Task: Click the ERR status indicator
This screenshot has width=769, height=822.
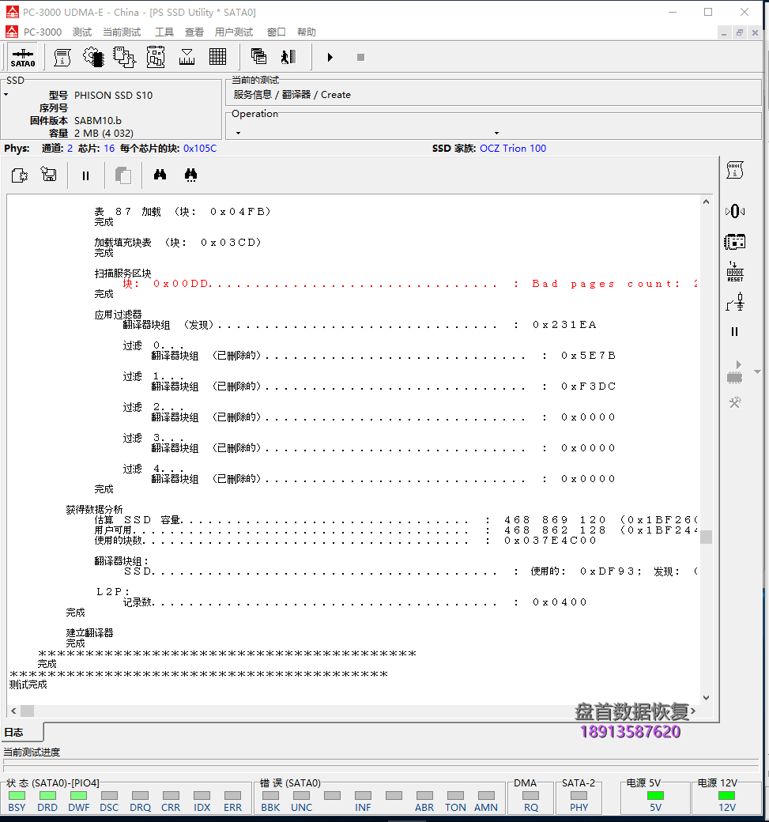Action: coord(232,796)
